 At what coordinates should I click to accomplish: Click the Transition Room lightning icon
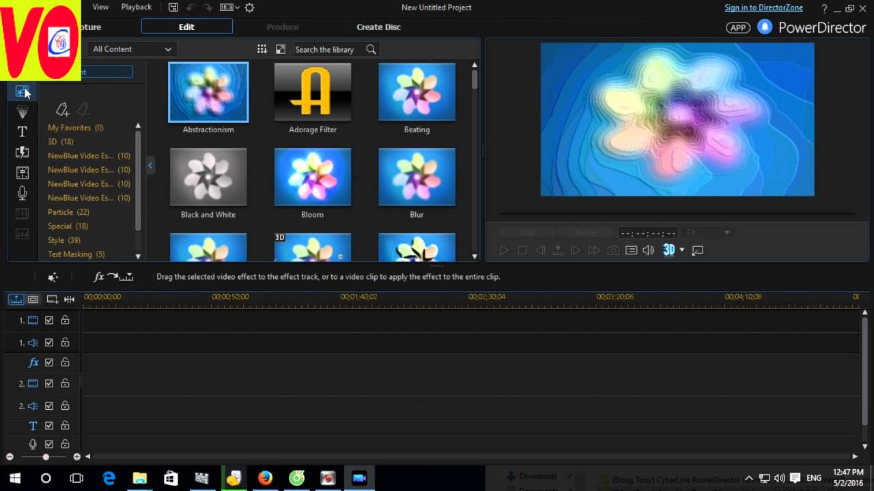click(22, 152)
